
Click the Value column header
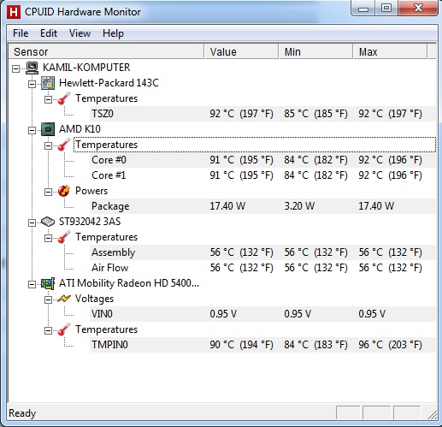(x=241, y=51)
